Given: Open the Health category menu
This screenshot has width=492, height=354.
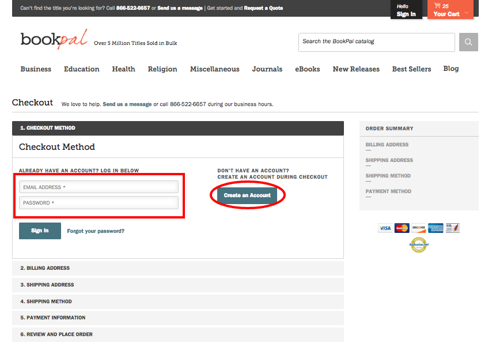Looking at the screenshot, I should (124, 69).
